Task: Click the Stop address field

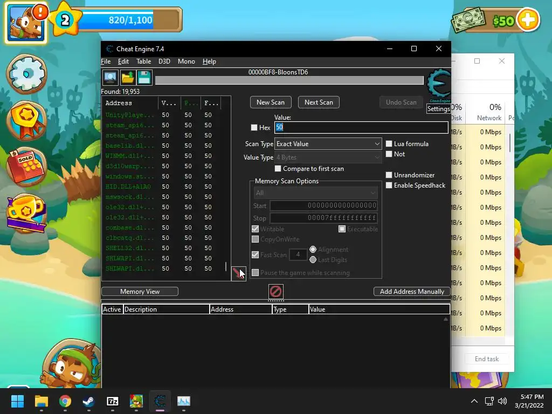Action: point(323,218)
